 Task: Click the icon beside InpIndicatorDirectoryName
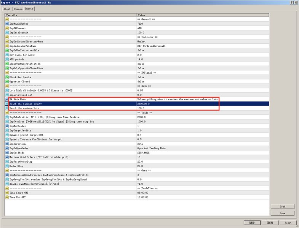[7, 41]
